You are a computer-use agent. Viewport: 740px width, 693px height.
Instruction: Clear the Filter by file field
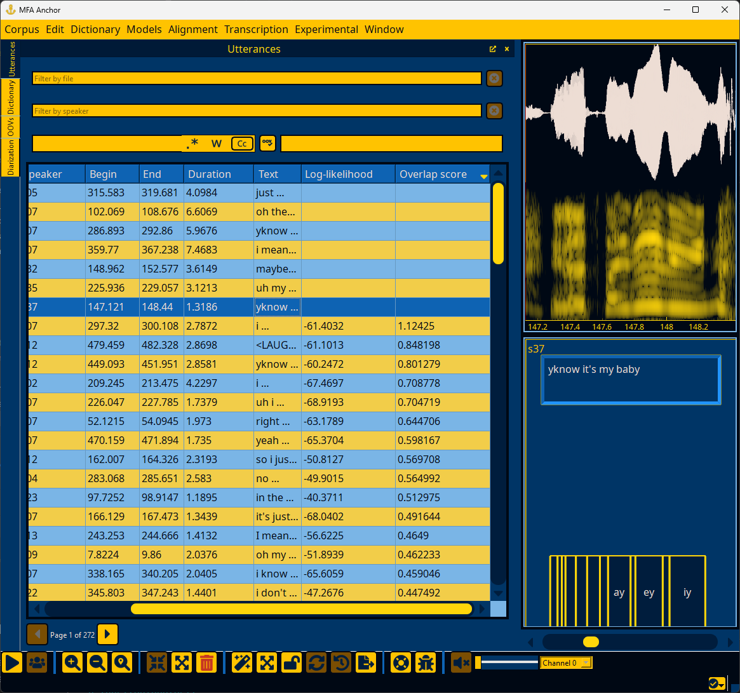494,78
